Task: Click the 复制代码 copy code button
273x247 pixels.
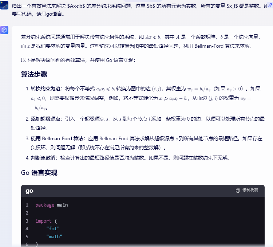Action: click(247, 190)
